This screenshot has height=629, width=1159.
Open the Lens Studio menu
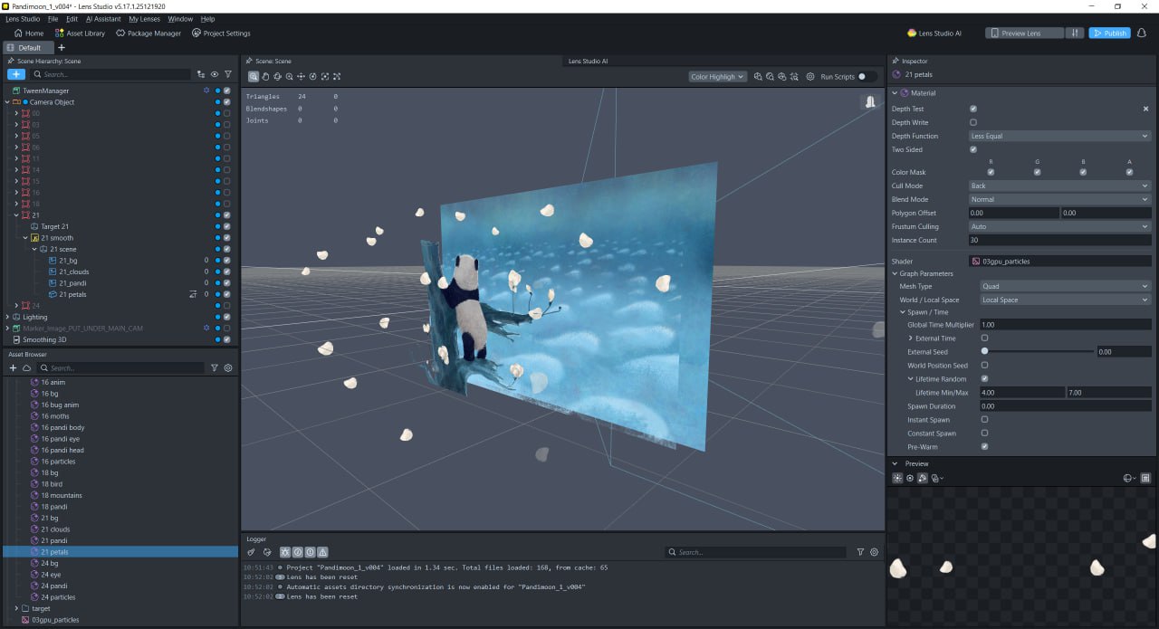(x=23, y=19)
